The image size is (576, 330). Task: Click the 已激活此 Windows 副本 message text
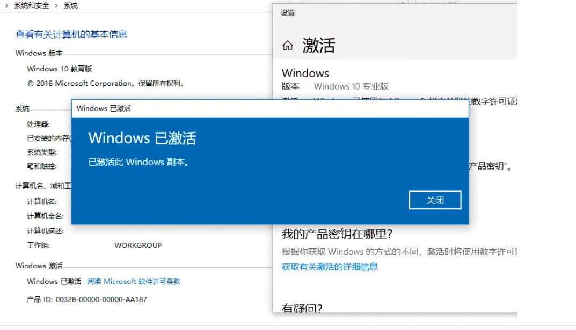(x=139, y=162)
